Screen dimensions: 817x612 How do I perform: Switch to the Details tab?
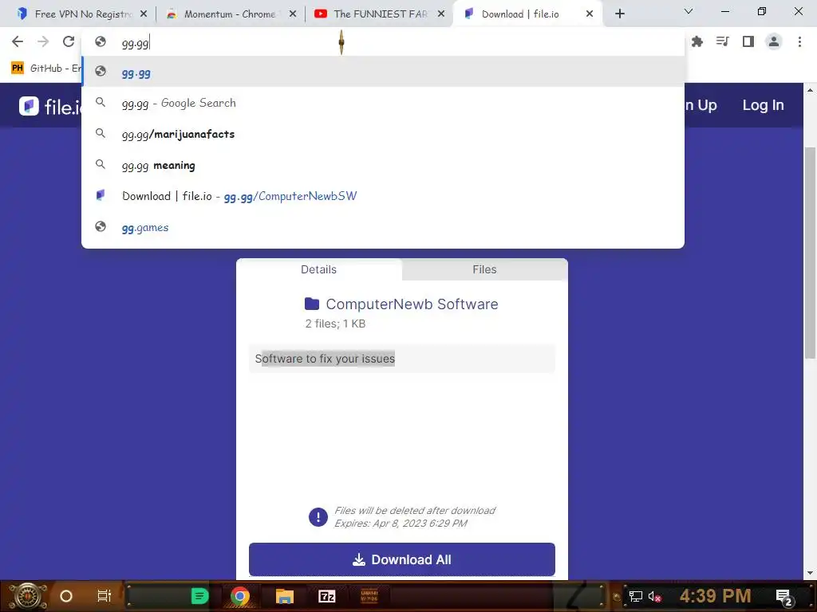[318, 269]
